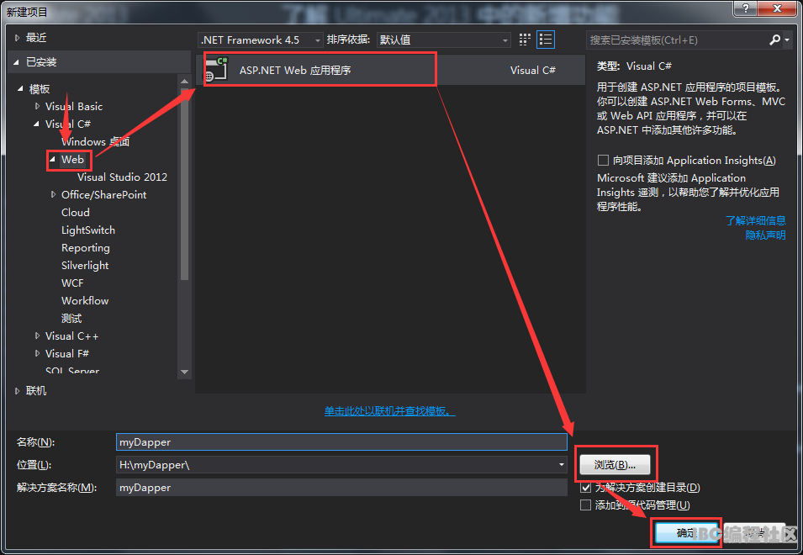Select the Silverlight template category

(85, 265)
